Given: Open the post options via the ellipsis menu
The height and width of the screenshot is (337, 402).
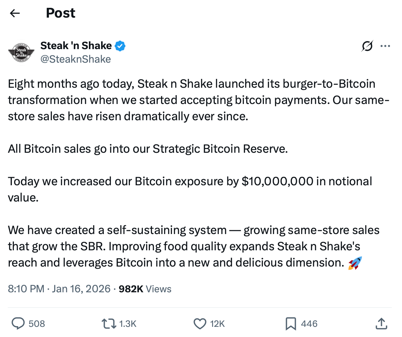Looking at the screenshot, I should click(385, 46).
